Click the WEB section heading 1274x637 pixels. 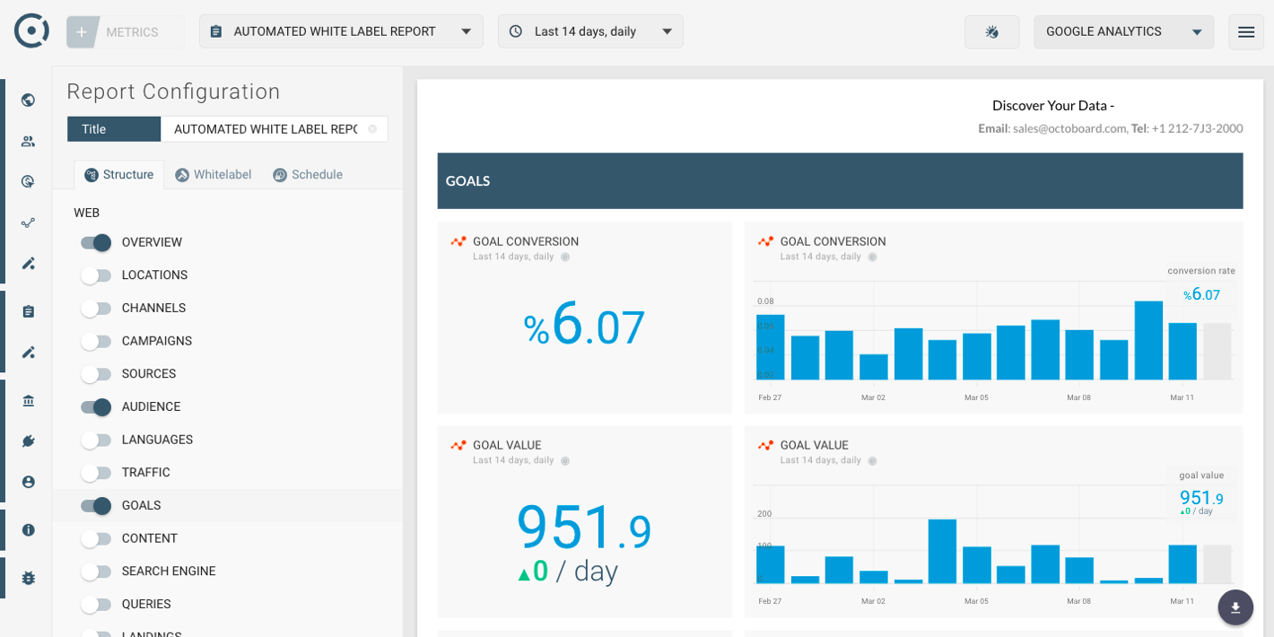[x=86, y=213]
